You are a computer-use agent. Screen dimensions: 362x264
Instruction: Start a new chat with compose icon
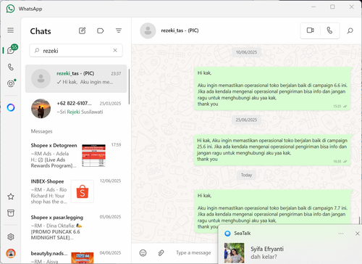click(82, 30)
